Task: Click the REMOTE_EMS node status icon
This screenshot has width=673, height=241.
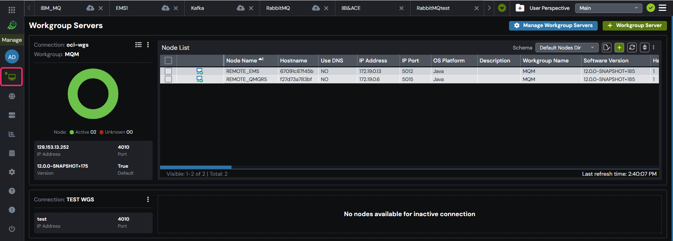Action: point(199,71)
